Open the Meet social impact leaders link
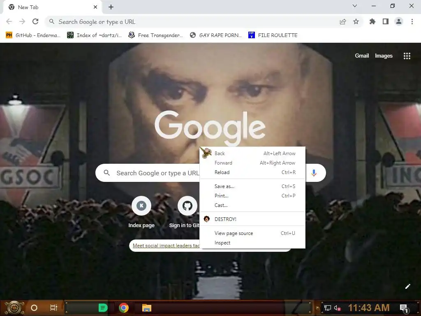The width and height of the screenshot is (421, 316). pyautogui.click(x=166, y=246)
